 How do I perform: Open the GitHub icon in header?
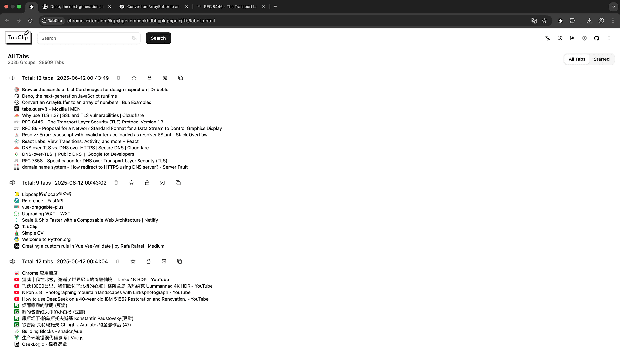[x=597, y=38]
